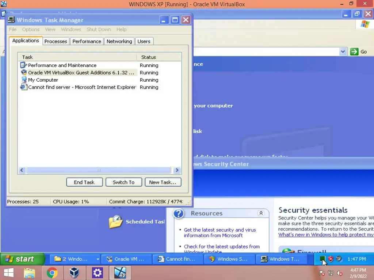Switch to Windows Task Manager taskbar button
374x280 pixels.
[281, 259]
